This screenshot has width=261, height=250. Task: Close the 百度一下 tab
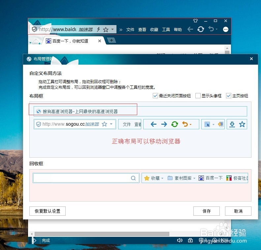[100, 41]
